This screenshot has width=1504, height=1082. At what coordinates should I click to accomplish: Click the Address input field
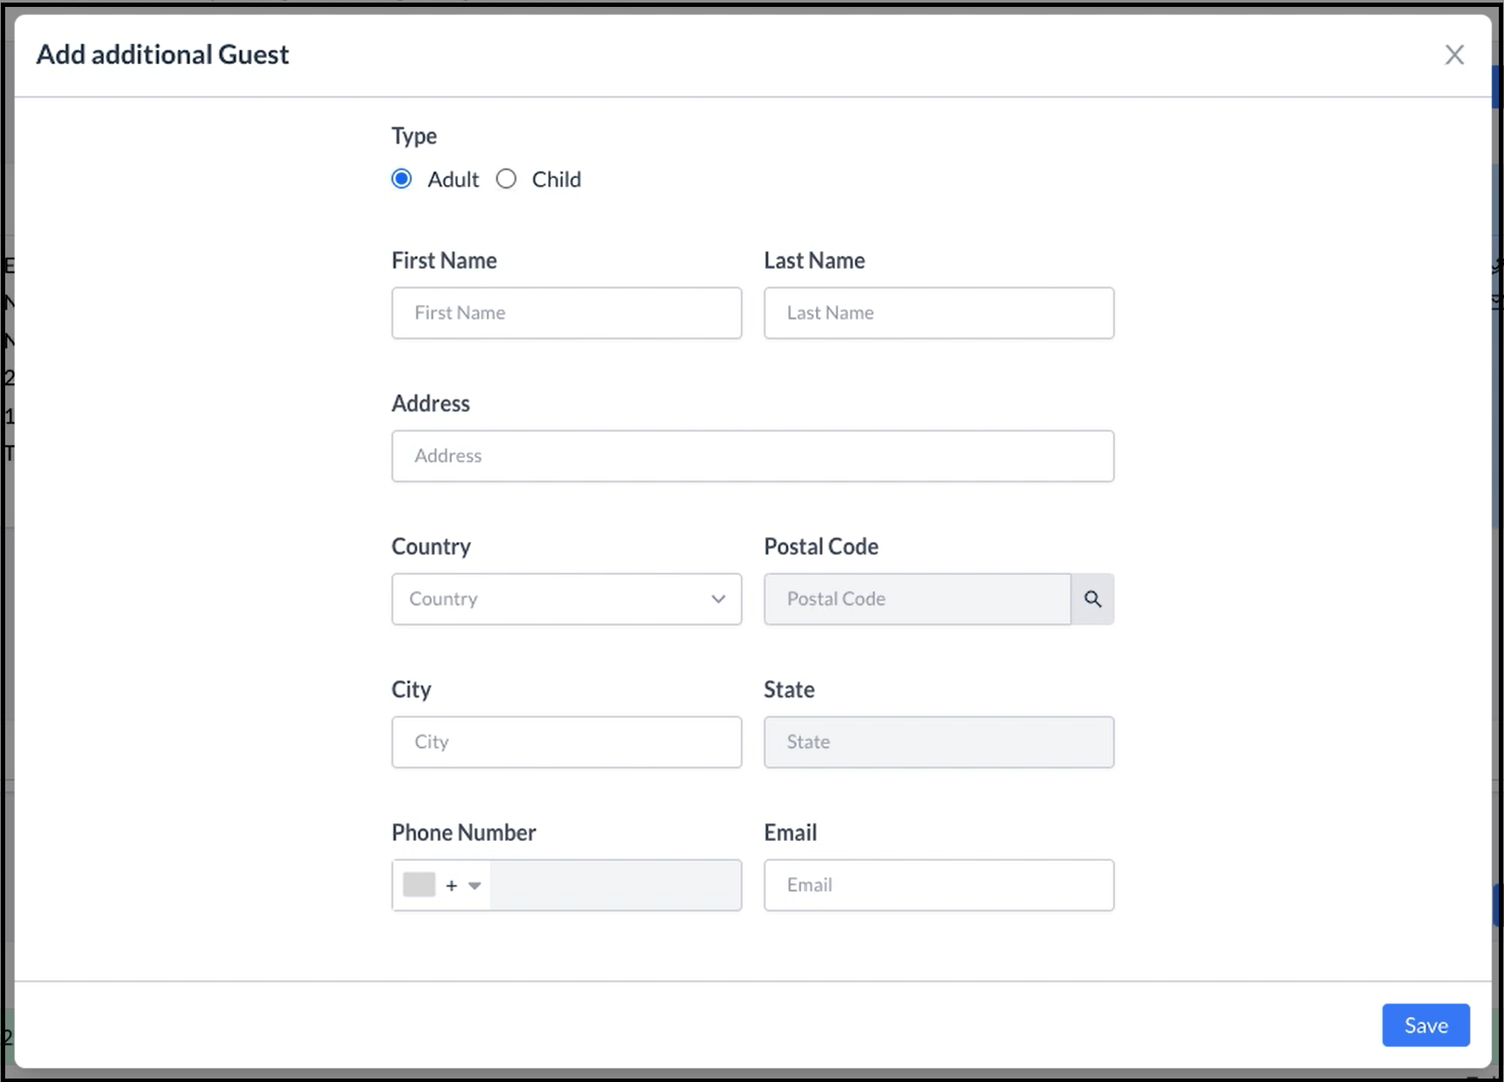[752, 455]
